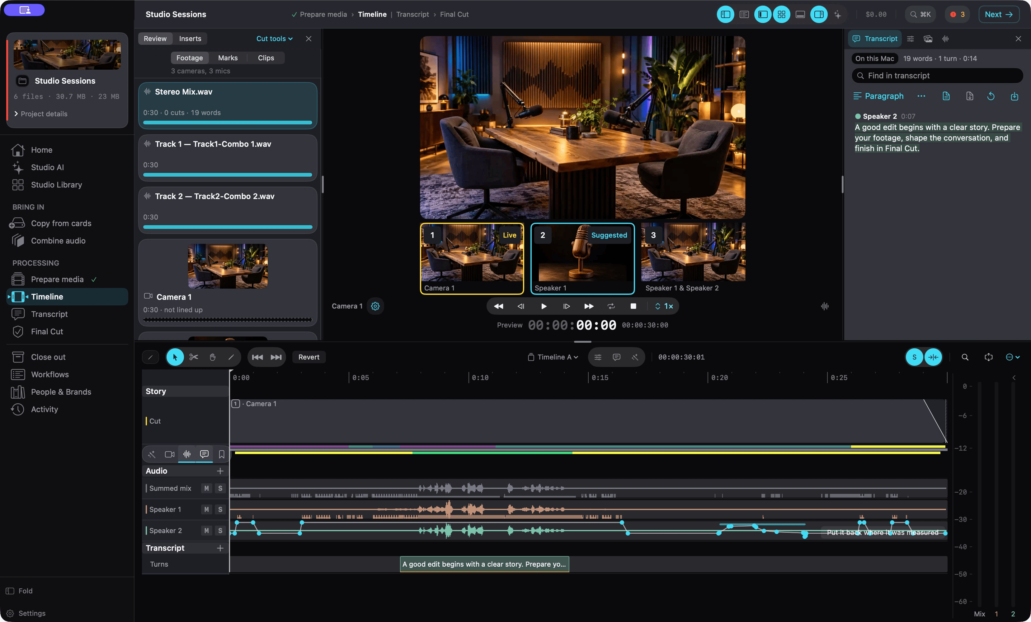Activate the arrow selection tool

point(175,357)
